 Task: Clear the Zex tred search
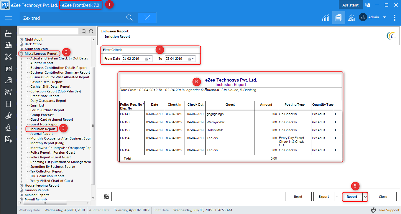point(147,18)
